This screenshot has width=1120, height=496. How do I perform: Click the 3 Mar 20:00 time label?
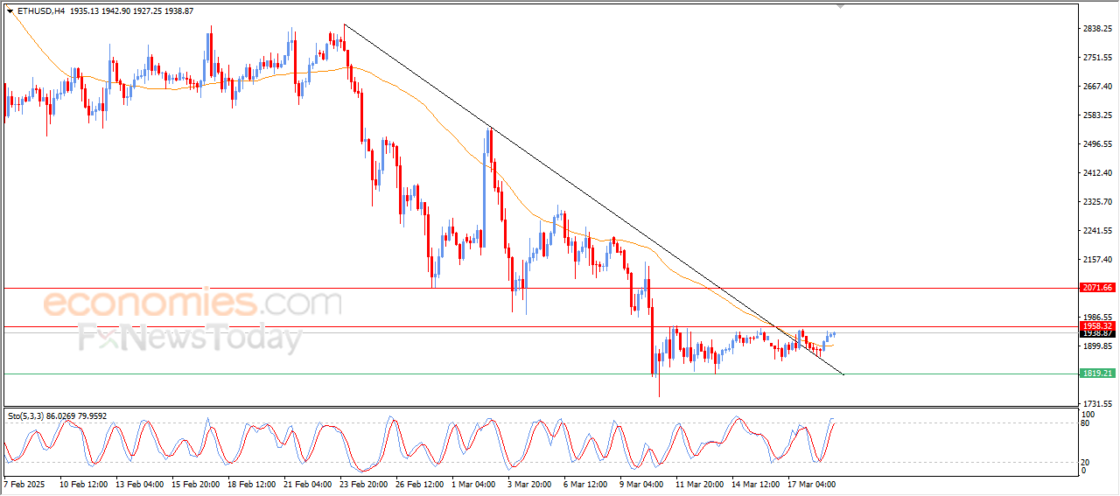[x=528, y=483]
